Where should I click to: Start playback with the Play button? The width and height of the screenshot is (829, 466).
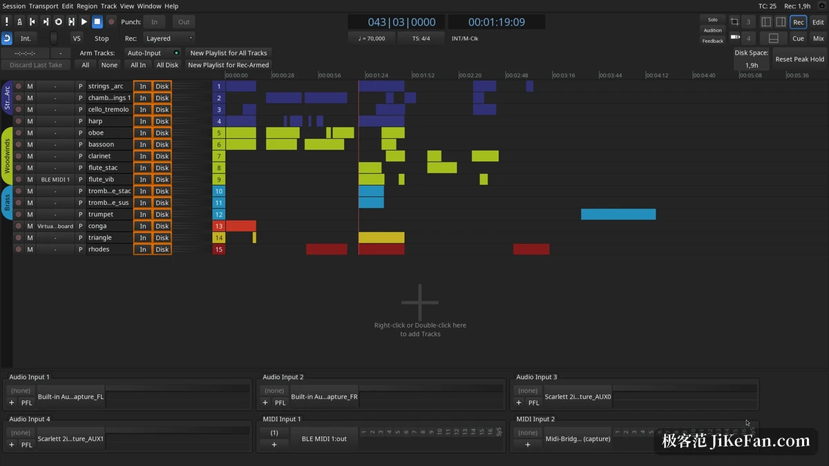(84, 22)
